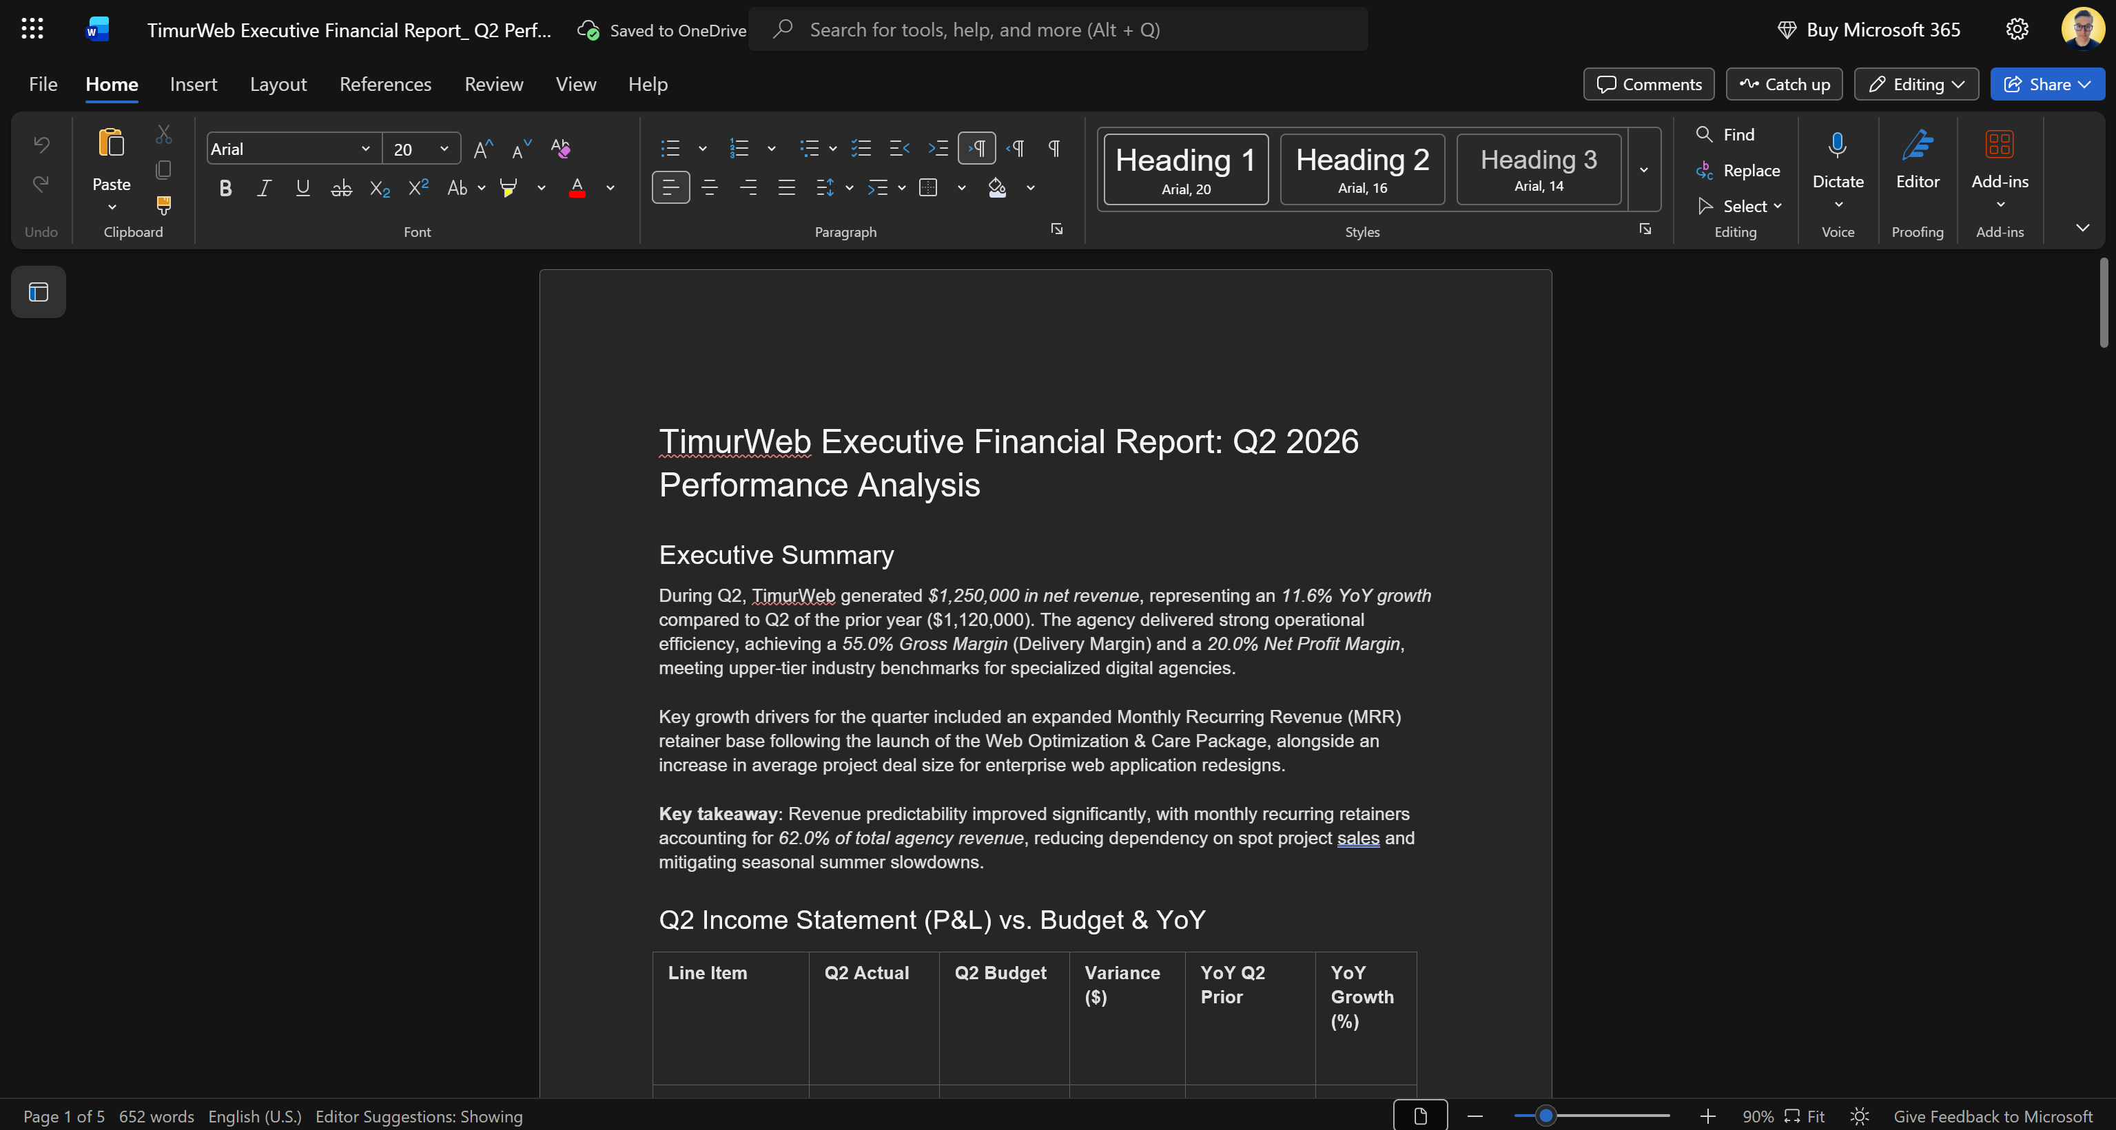Image resolution: width=2116 pixels, height=1130 pixels.
Task: Increase font size with Grow Font icon
Action: pyautogui.click(x=483, y=149)
